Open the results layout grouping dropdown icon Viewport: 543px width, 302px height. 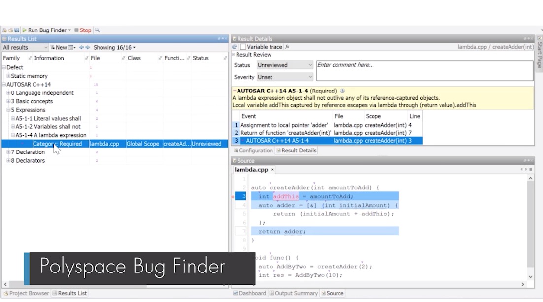pos(72,47)
